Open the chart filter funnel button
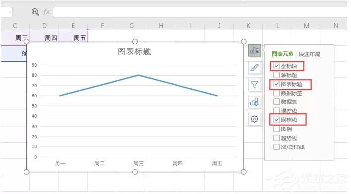Viewport: 351px width, 194px height. coord(254,85)
